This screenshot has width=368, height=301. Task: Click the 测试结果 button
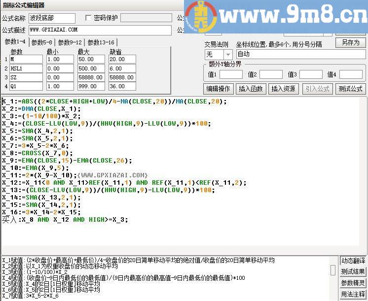coord(353,272)
